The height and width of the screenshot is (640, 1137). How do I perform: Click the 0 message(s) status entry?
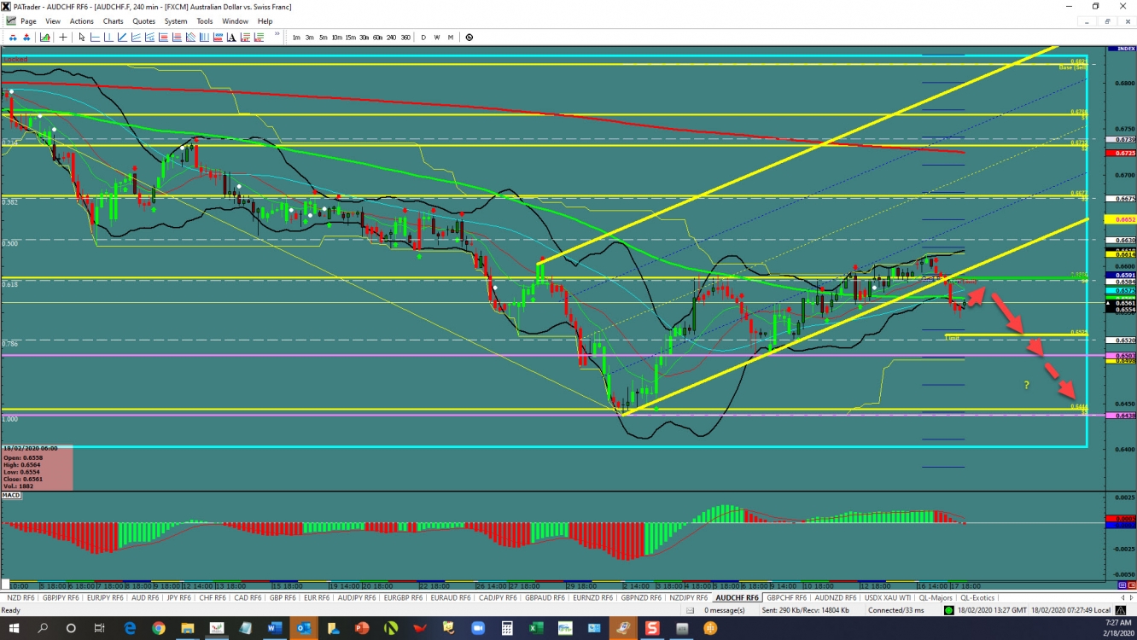coord(725,609)
